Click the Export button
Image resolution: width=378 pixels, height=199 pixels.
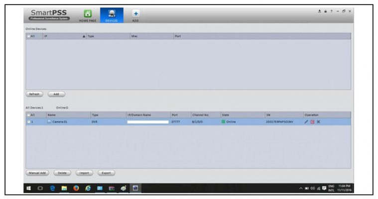[x=107, y=173]
